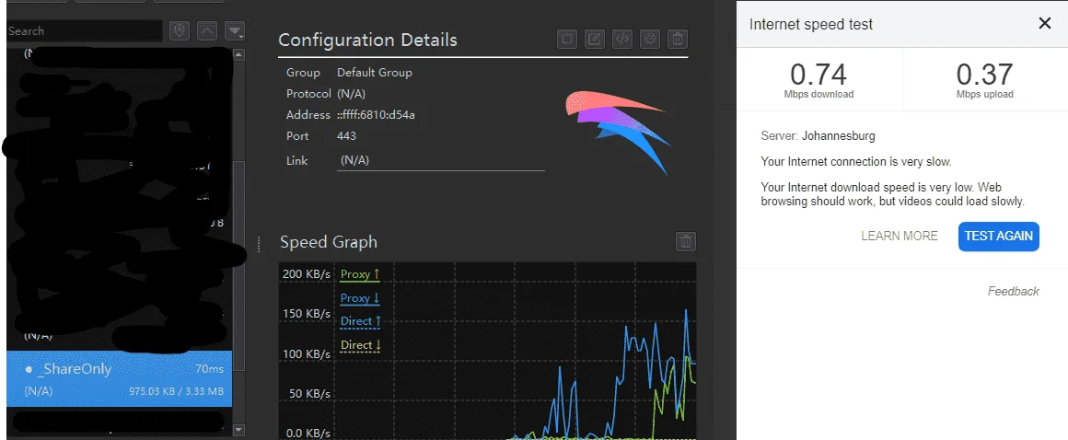
Task: Open the LEARN MORE link
Action: 900,237
